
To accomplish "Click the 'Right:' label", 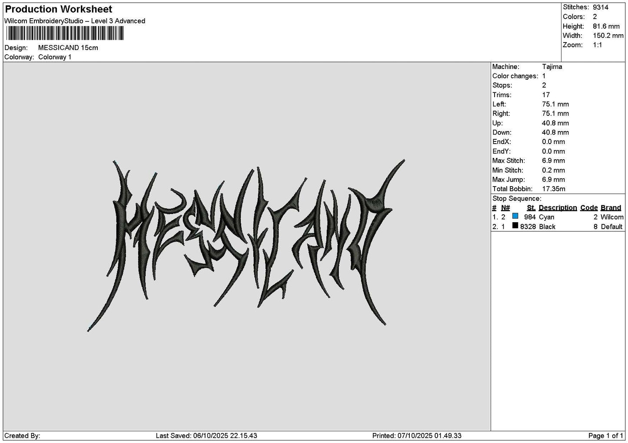I will pyautogui.click(x=501, y=114).
